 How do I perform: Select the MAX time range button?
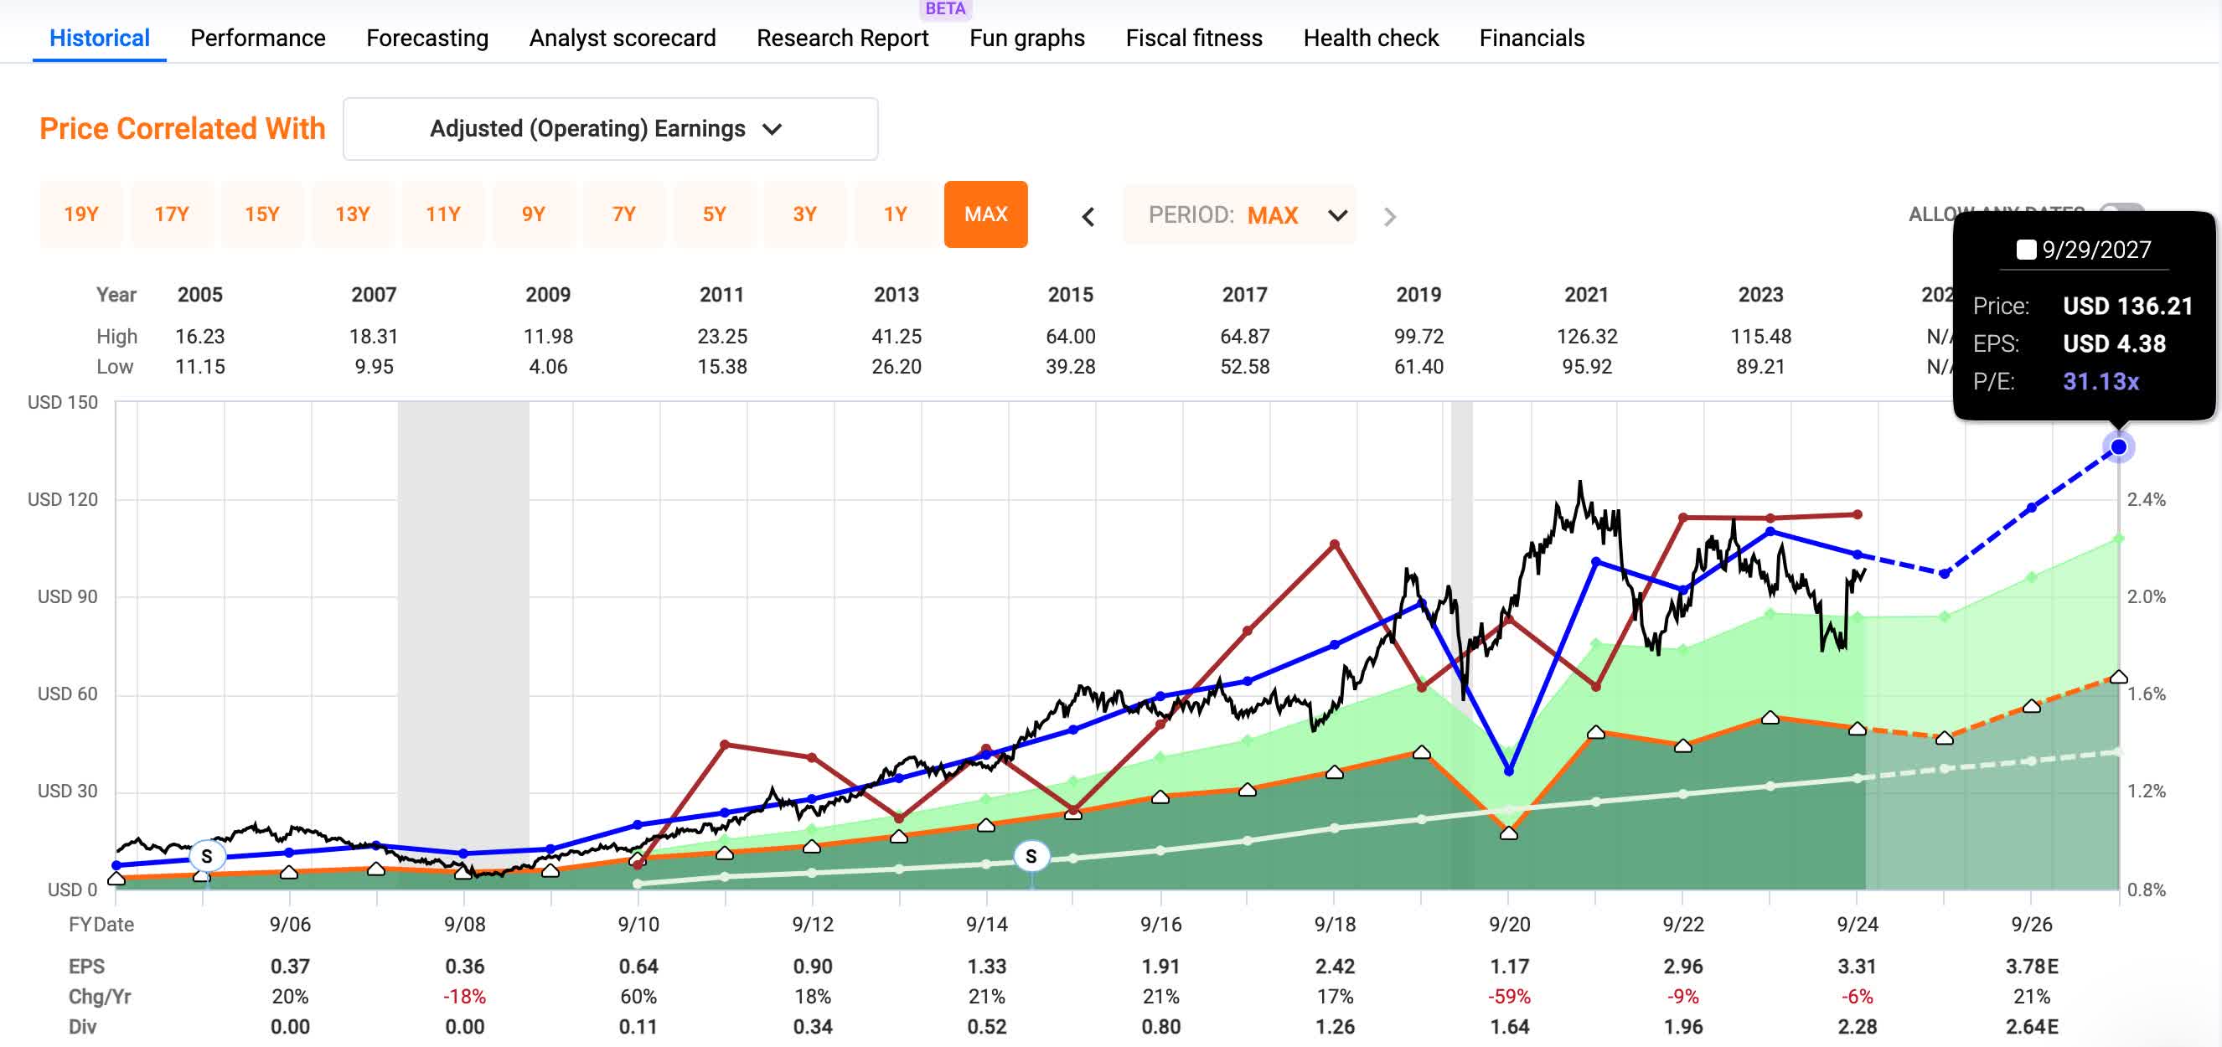(985, 214)
